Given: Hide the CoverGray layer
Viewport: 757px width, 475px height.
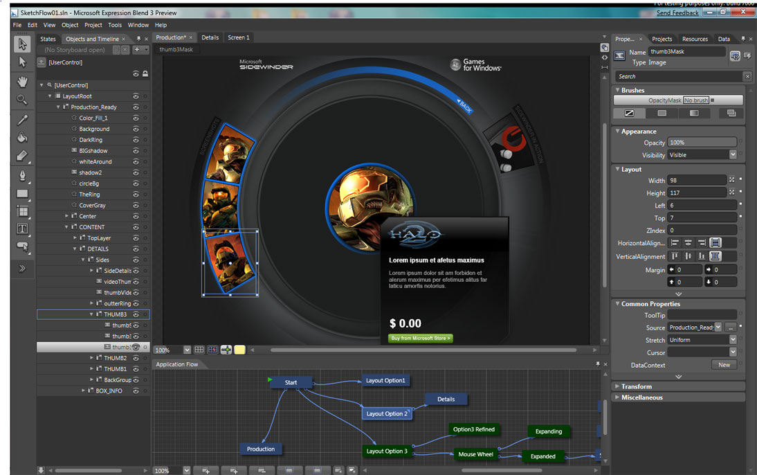Looking at the screenshot, I should (x=136, y=206).
